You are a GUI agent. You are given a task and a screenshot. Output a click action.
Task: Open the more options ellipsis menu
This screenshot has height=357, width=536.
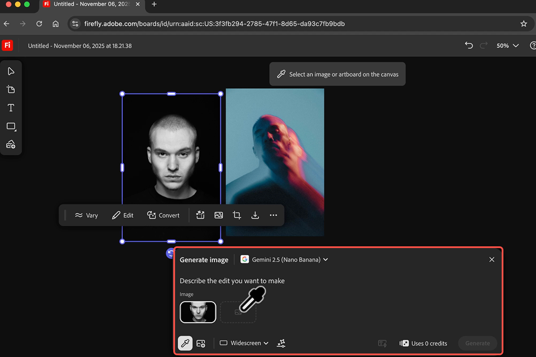pyautogui.click(x=273, y=215)
